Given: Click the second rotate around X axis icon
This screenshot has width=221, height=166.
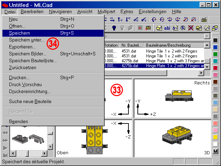Looking at the screenshot, I should tap(162, 20).
